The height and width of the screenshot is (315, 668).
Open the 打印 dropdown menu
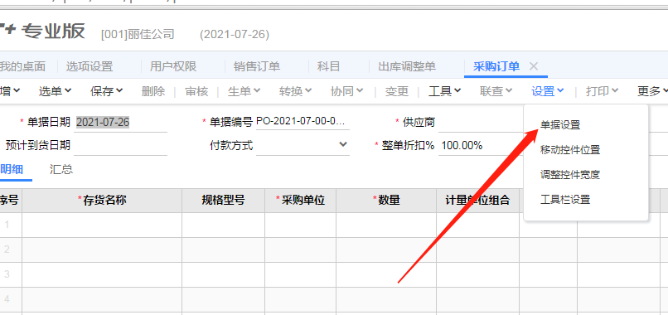click(x=602, y=91)
